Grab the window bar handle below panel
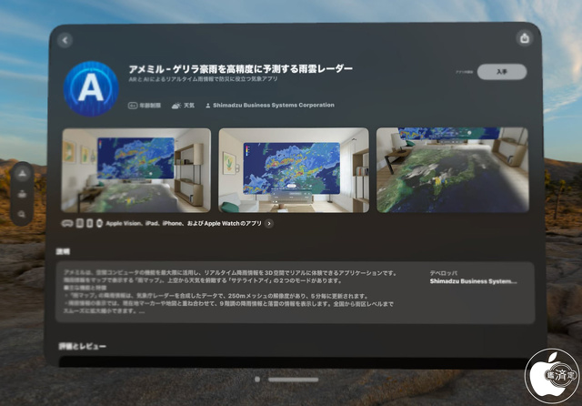This screenshot has height=406, width=582. coord(293,380)
